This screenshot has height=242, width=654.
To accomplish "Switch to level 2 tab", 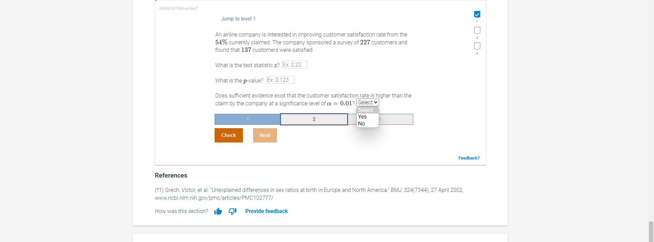I will (314, 119).
